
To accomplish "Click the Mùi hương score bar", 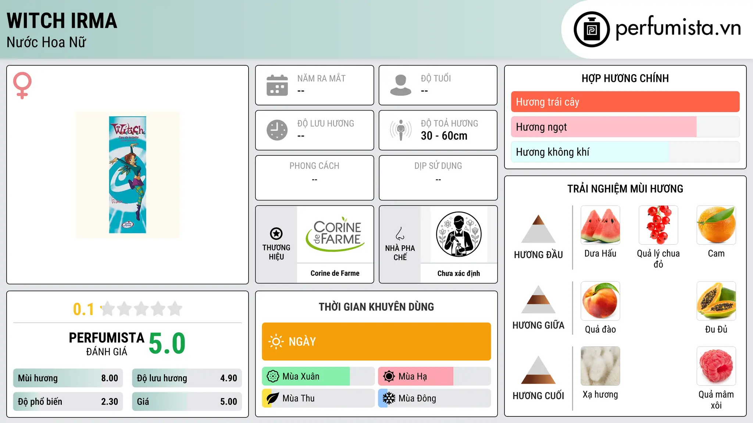I will [68, 378].
